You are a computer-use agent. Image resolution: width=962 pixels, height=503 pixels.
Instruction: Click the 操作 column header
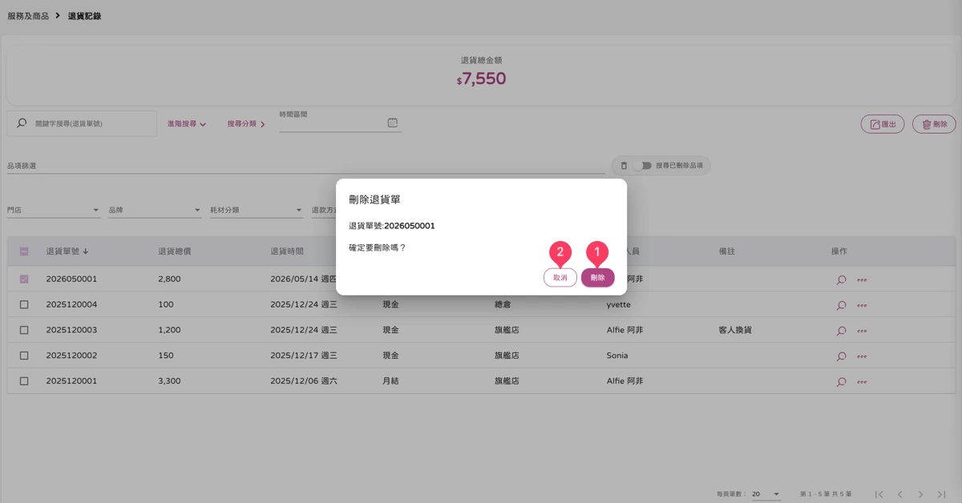coord(839,251)
